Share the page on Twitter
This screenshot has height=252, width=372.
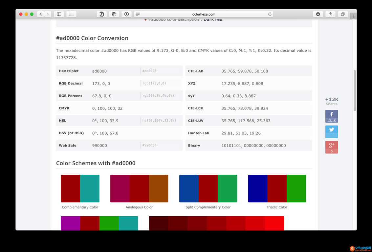pos(331,131)
